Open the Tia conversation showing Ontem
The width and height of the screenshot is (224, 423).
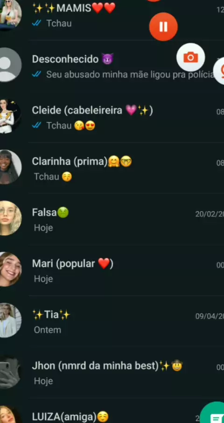[112, 321]
